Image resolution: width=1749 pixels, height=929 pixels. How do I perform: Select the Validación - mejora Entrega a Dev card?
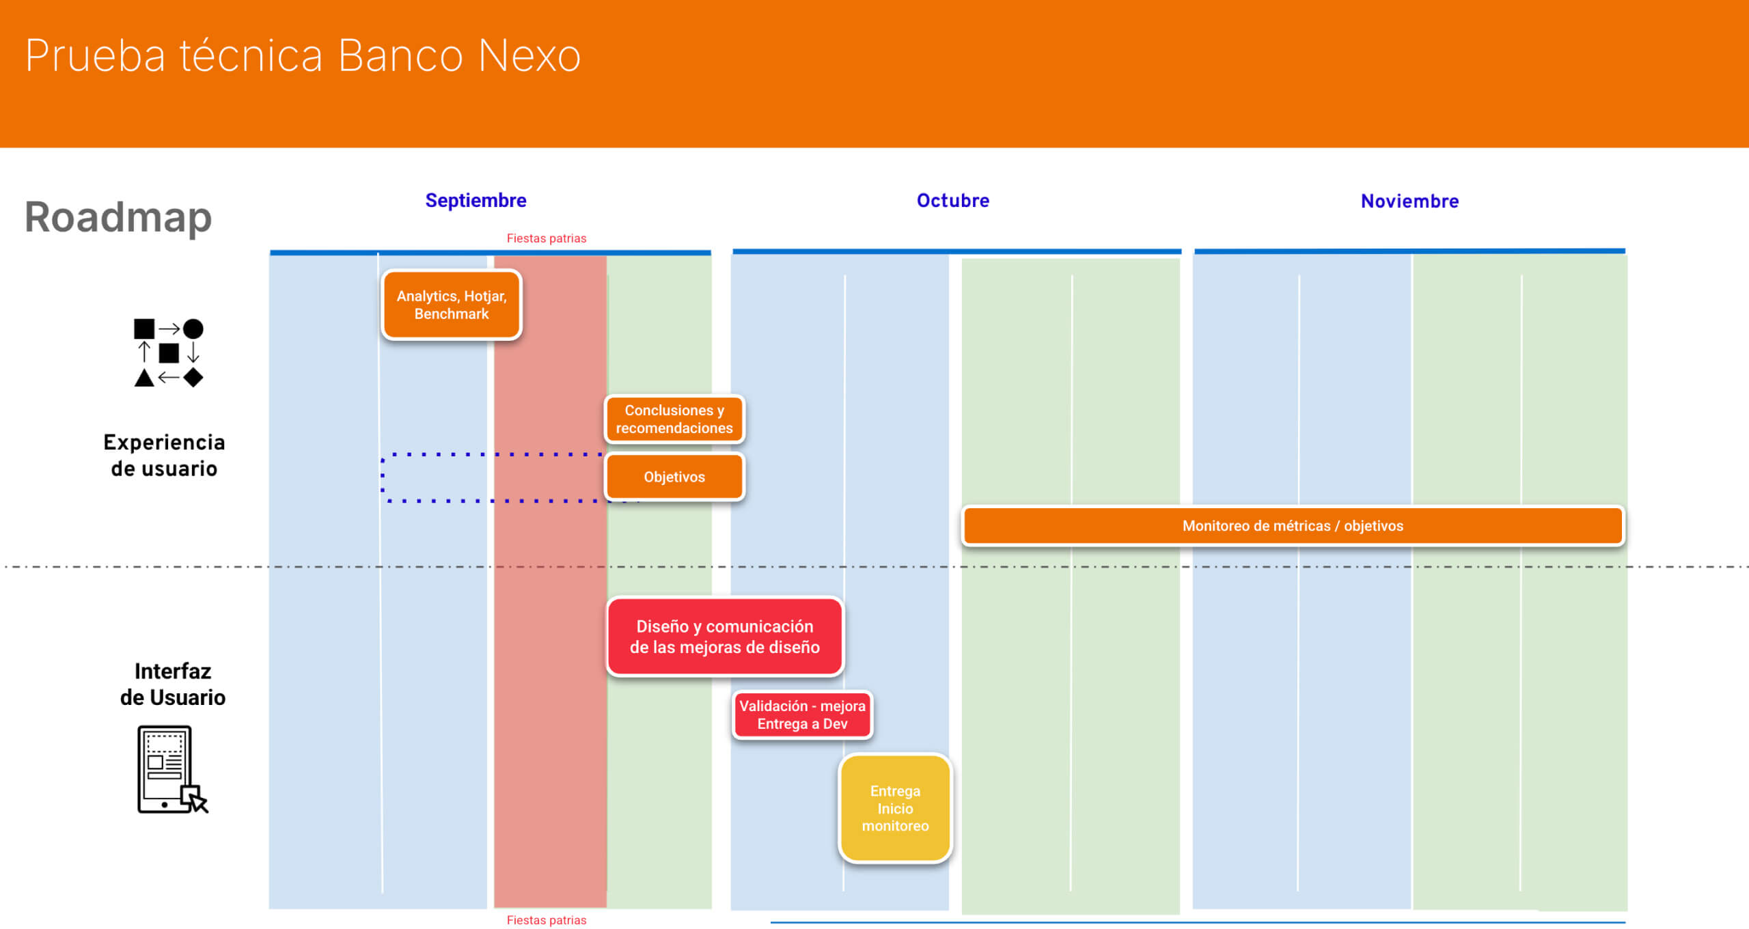tap(802, 715)
